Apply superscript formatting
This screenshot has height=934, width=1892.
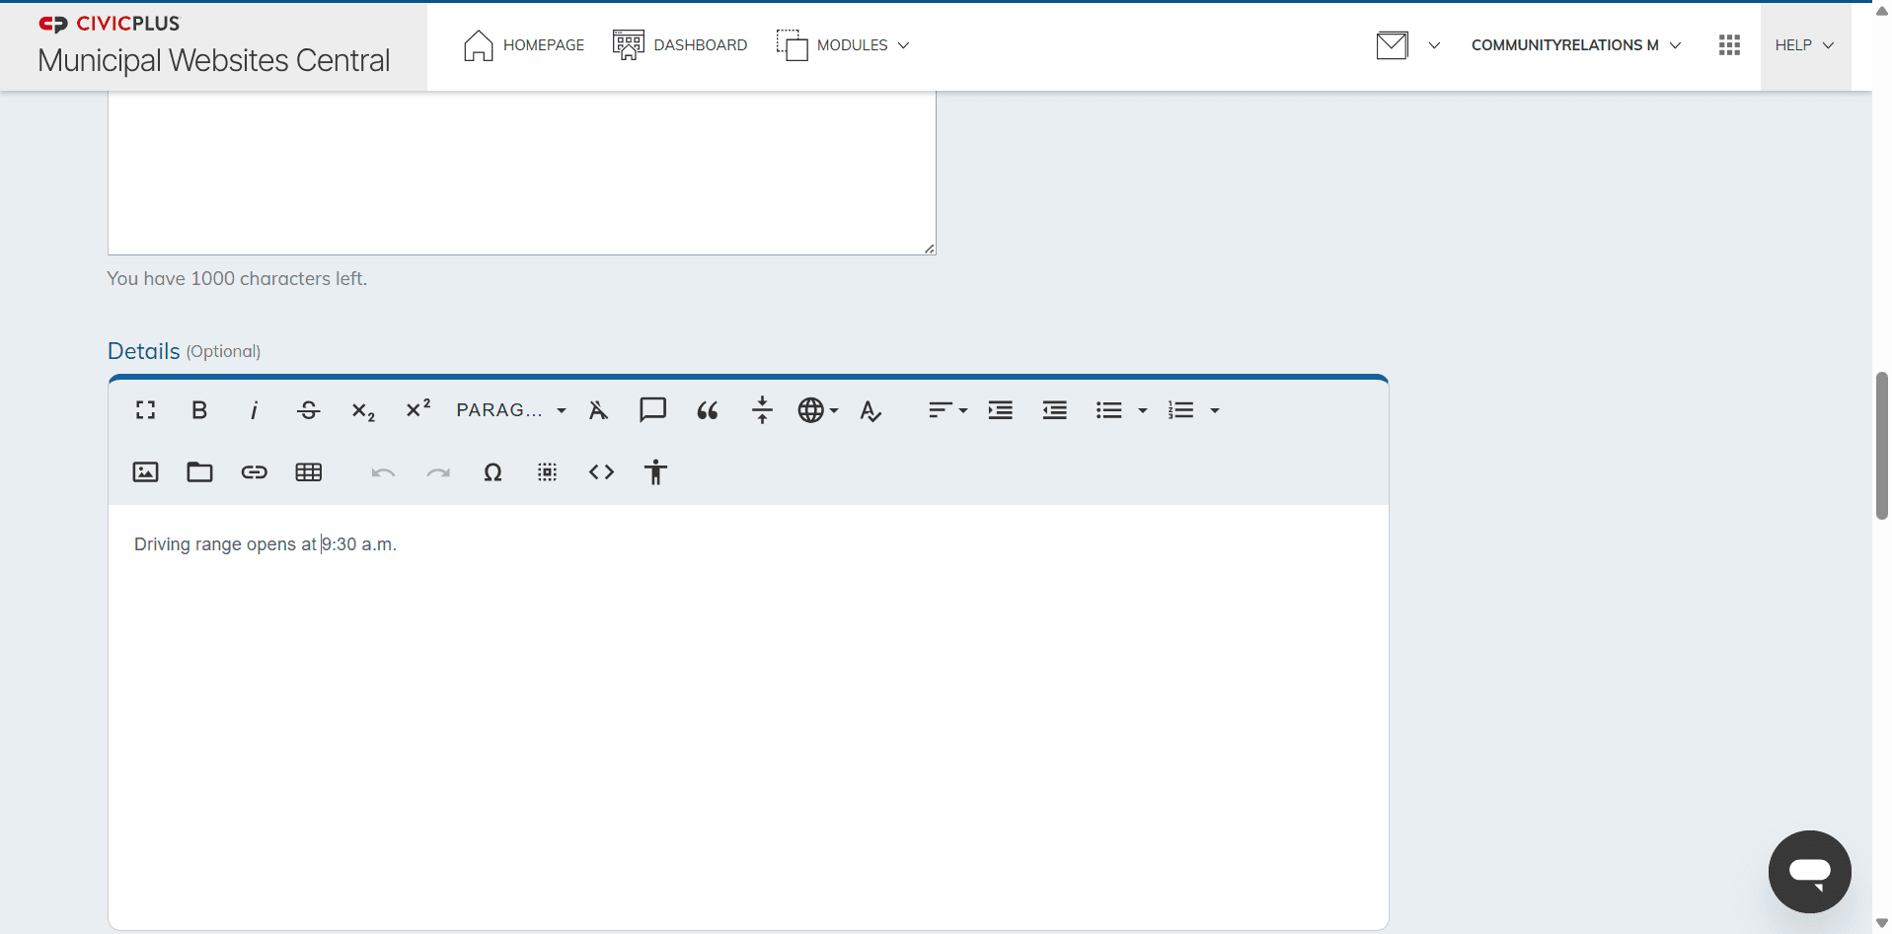point(418,410)
